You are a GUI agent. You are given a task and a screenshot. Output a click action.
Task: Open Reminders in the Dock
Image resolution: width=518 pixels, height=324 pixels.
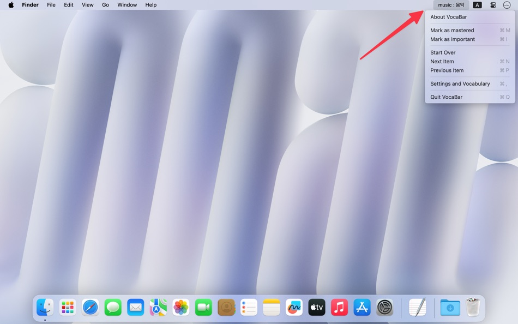249,308
